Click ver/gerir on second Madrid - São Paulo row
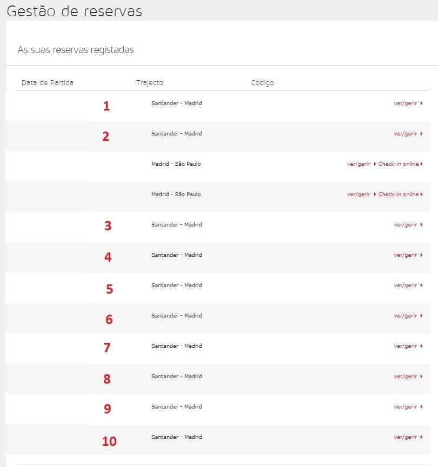 point(359,194)
